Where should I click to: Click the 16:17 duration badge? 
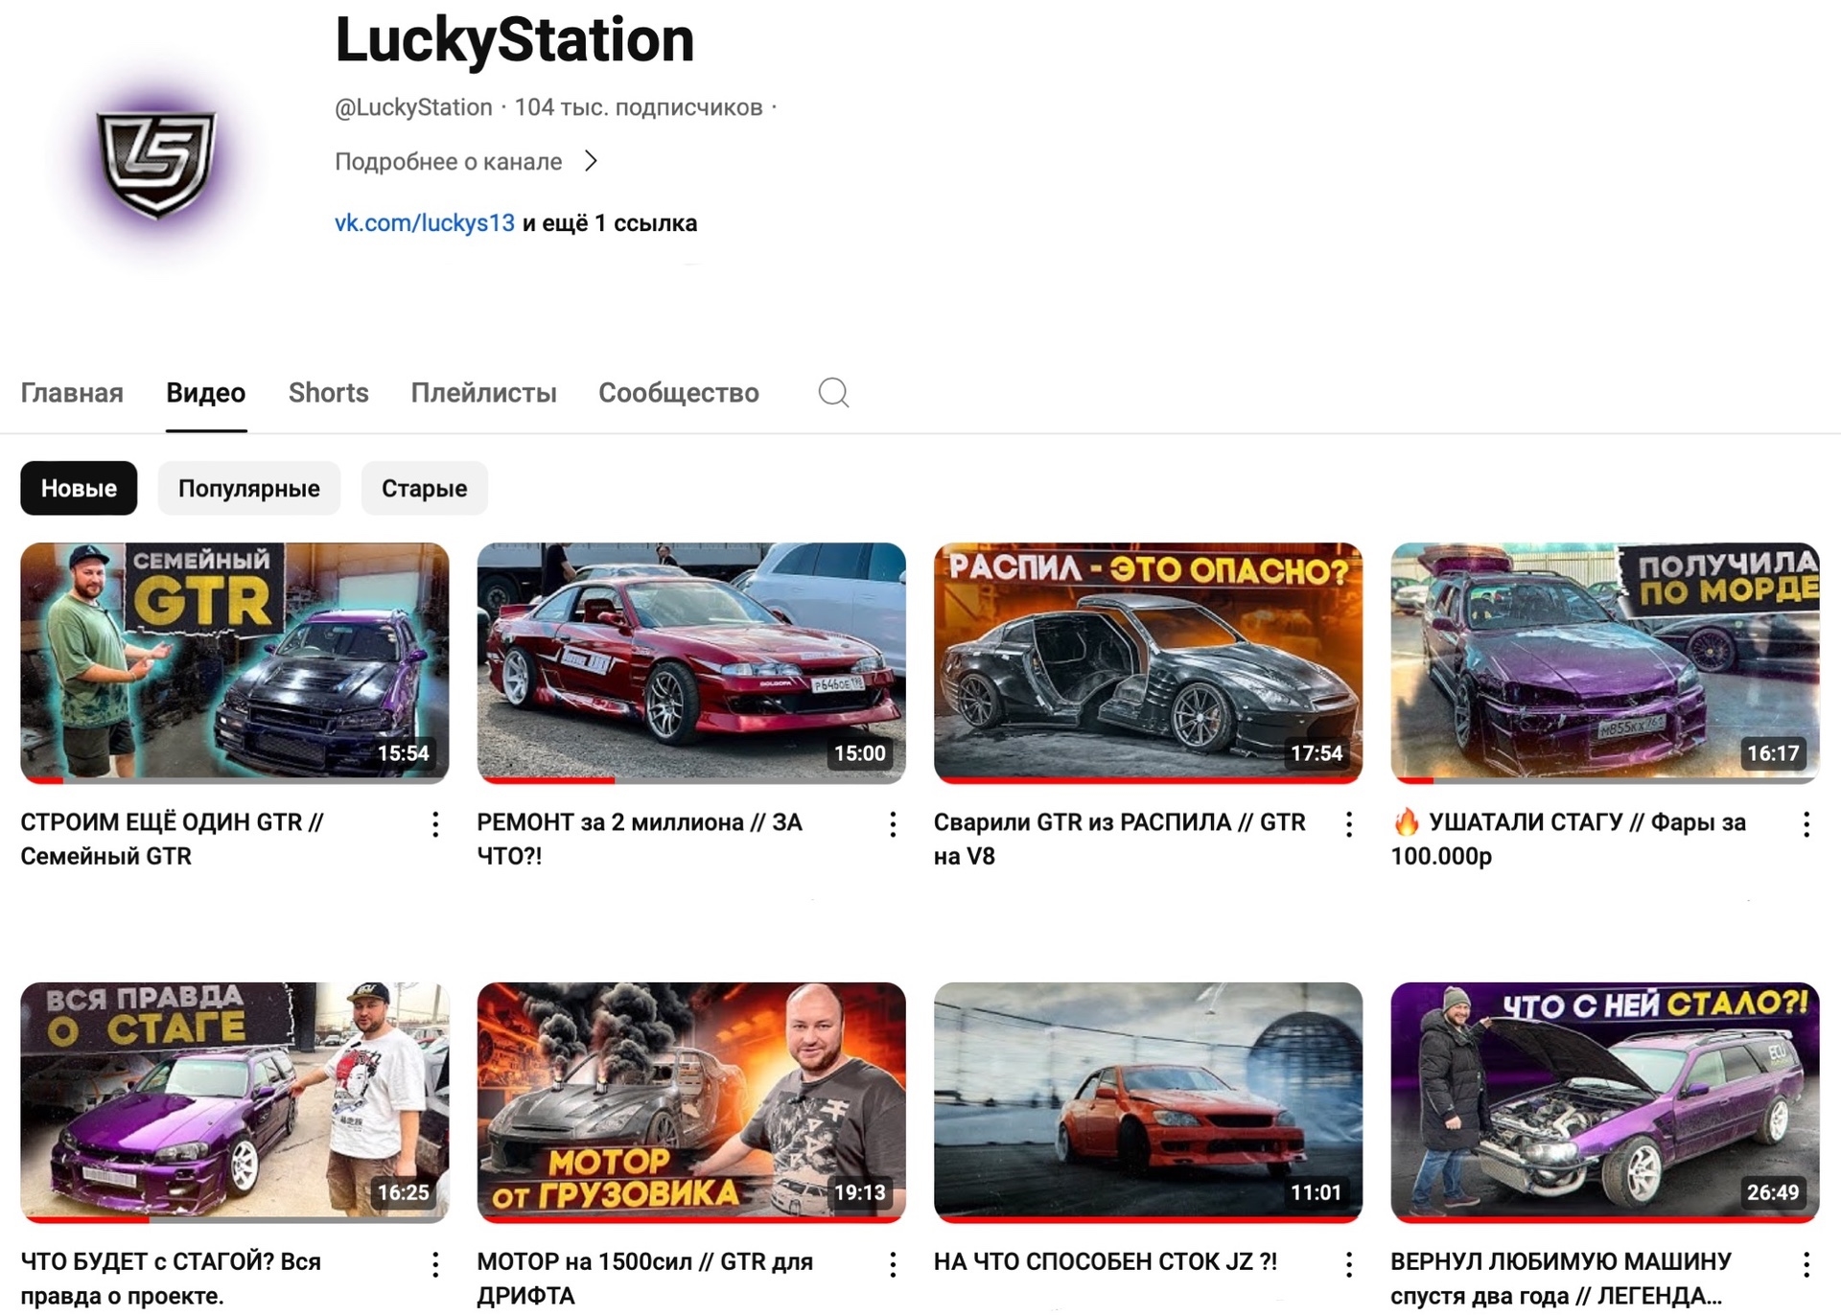coord(1773,753)
